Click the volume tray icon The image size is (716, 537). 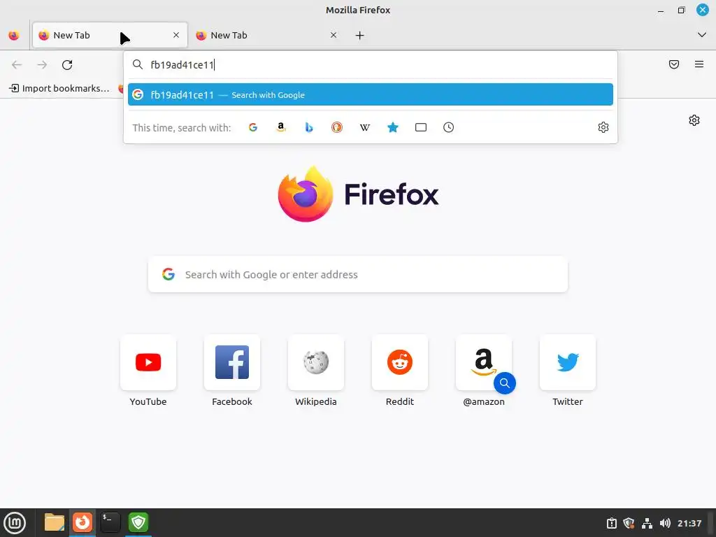point(665,523)
